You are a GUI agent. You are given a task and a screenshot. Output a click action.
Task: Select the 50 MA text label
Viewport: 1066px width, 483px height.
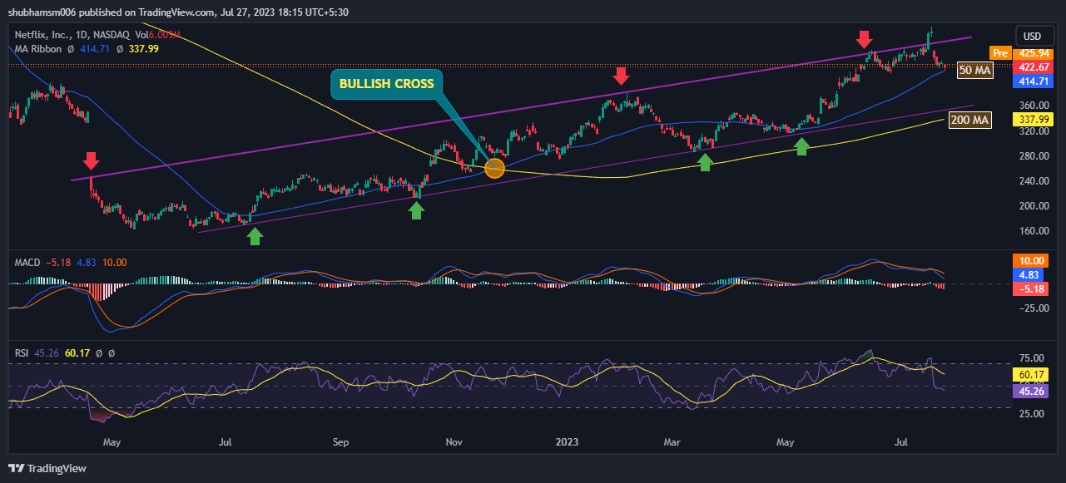pos(974,71)
